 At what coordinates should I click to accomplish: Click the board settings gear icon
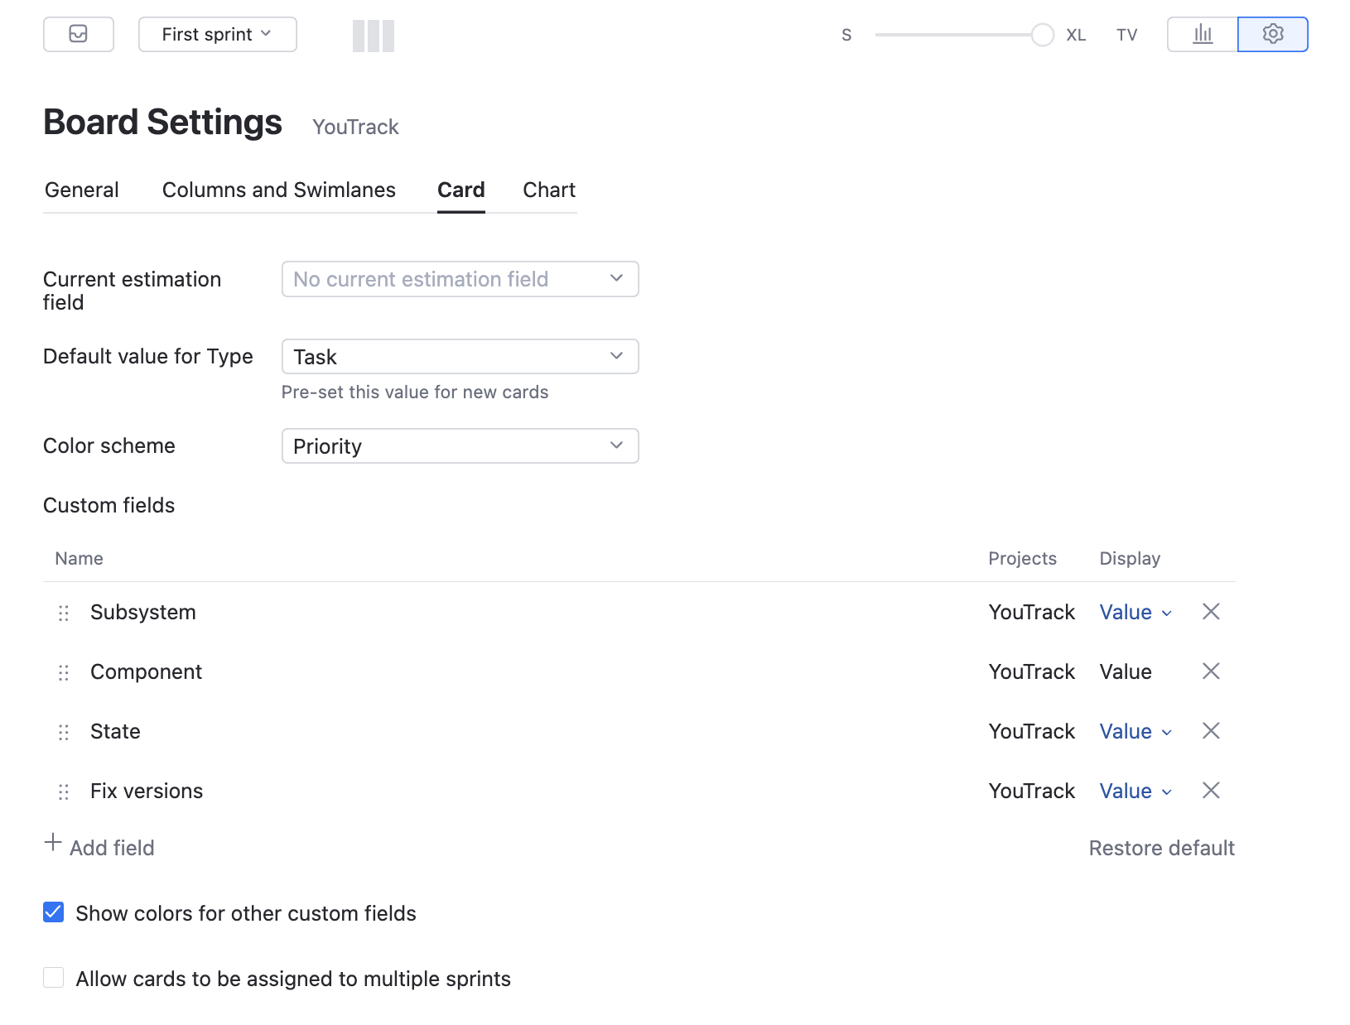pos(1273,34)
